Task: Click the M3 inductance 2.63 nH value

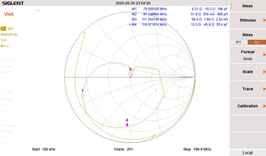Action: pos(222,20)
